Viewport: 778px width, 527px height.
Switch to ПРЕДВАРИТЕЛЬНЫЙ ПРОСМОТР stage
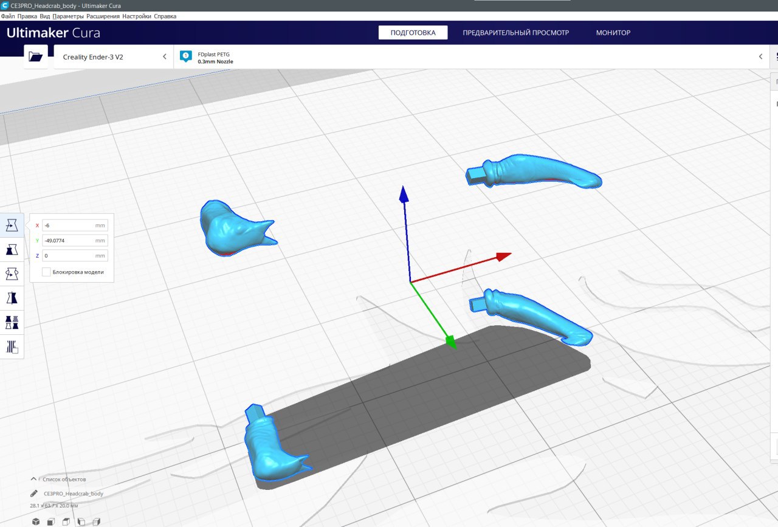click(515, 33)
